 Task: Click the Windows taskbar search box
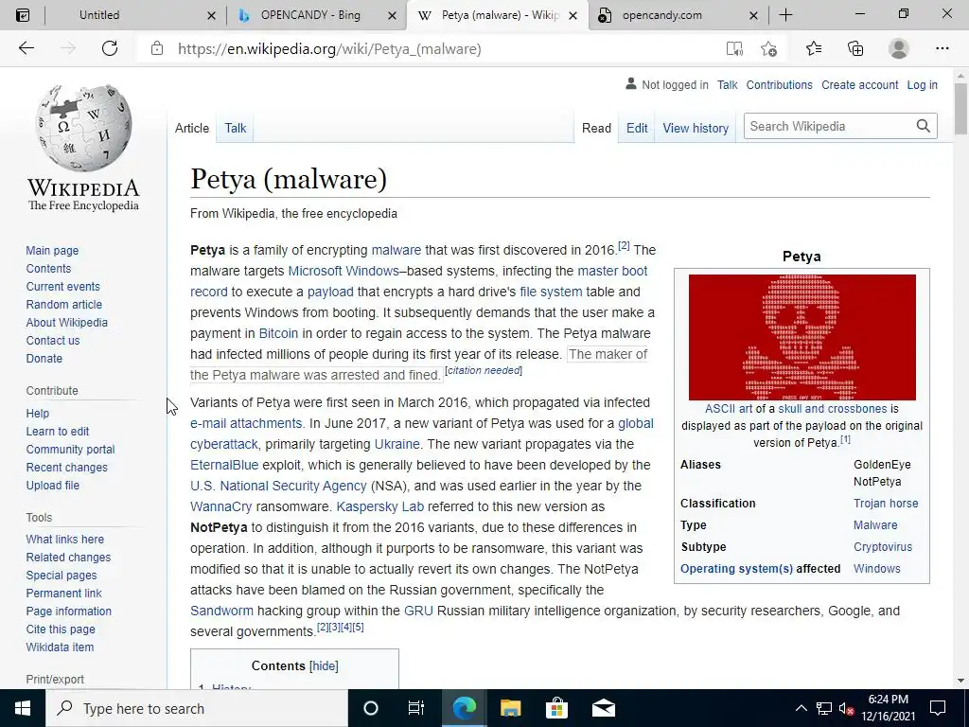pos(197,708)
